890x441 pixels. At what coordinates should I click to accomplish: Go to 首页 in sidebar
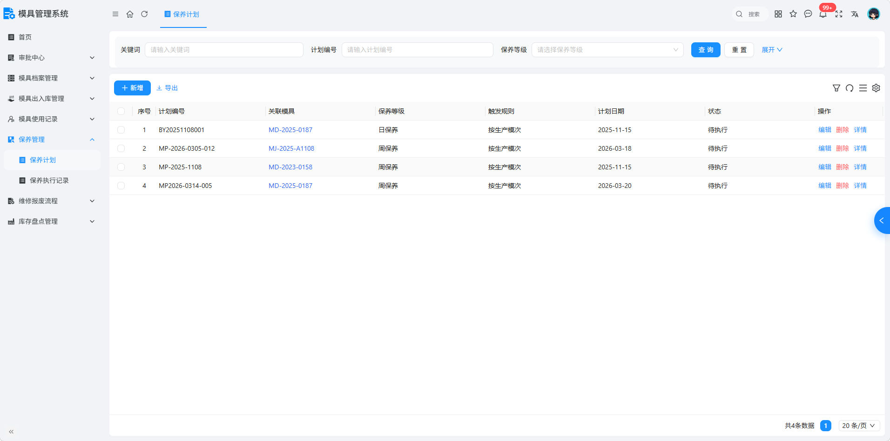tap(51, 37)
